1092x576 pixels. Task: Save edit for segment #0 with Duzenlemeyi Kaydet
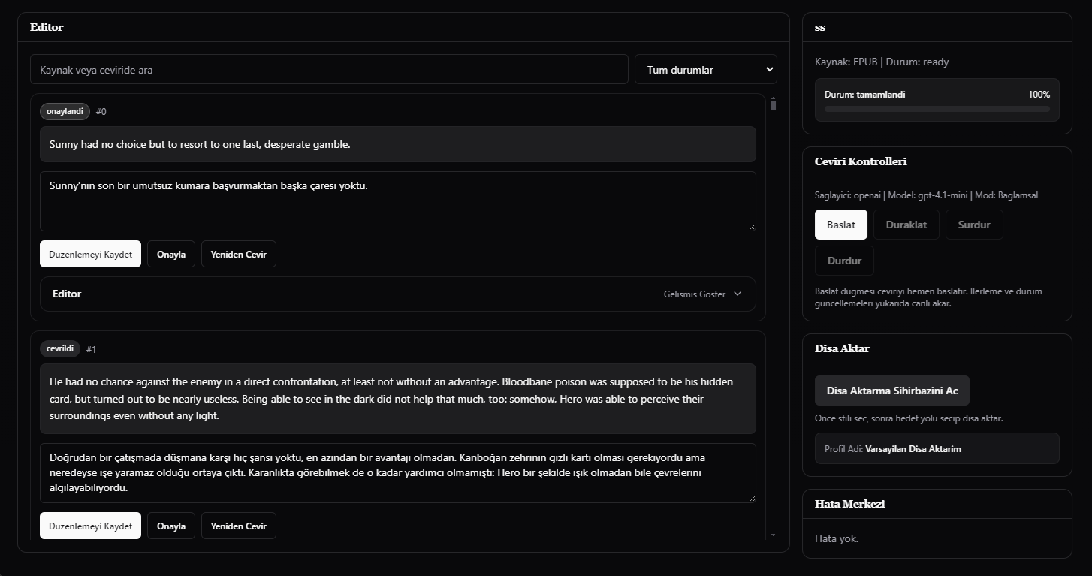[x=90, y=255]
